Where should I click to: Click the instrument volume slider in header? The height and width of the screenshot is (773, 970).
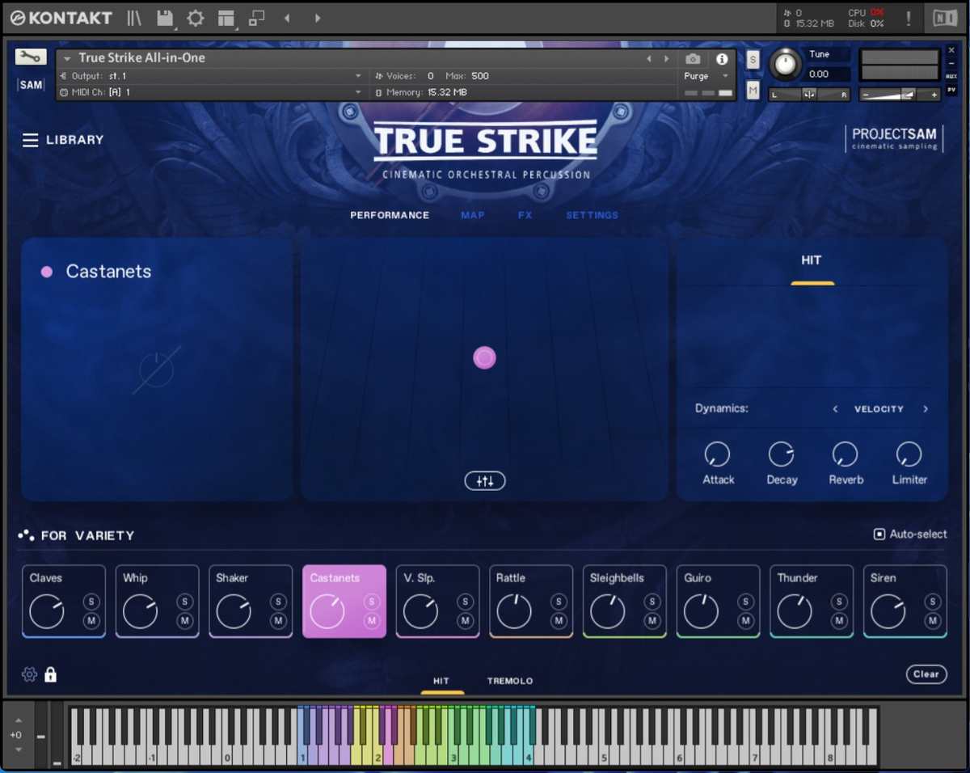coord(900,95)
